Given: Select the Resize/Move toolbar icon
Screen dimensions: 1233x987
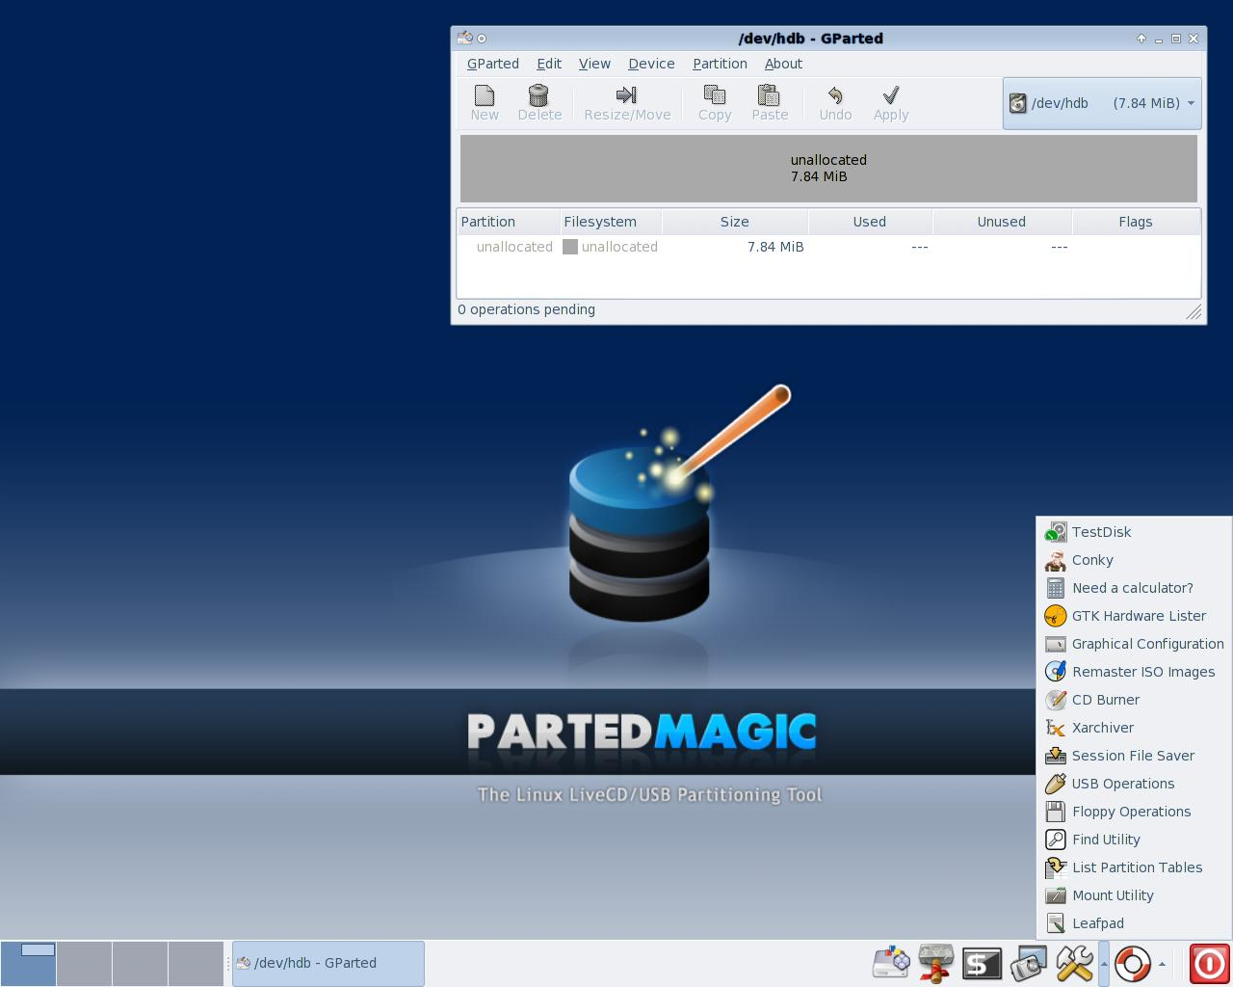Looking at the screenshot, I should pos(626,95).
